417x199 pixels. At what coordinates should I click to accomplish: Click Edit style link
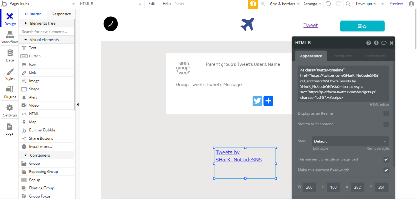[x=320, y=149]
